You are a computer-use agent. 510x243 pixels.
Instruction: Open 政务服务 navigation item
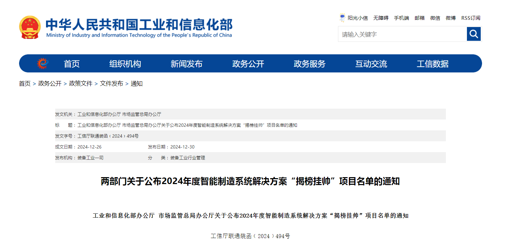309,64
